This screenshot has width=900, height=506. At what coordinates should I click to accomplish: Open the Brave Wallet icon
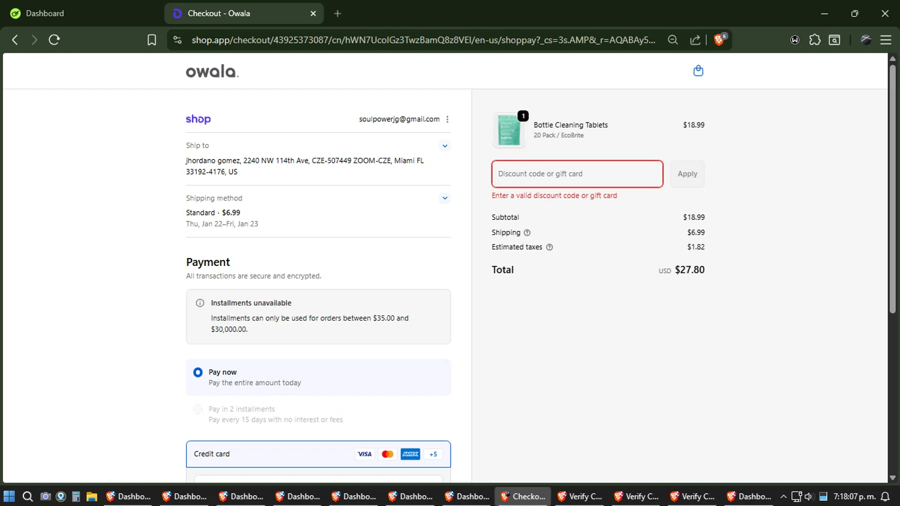point(795,40)
